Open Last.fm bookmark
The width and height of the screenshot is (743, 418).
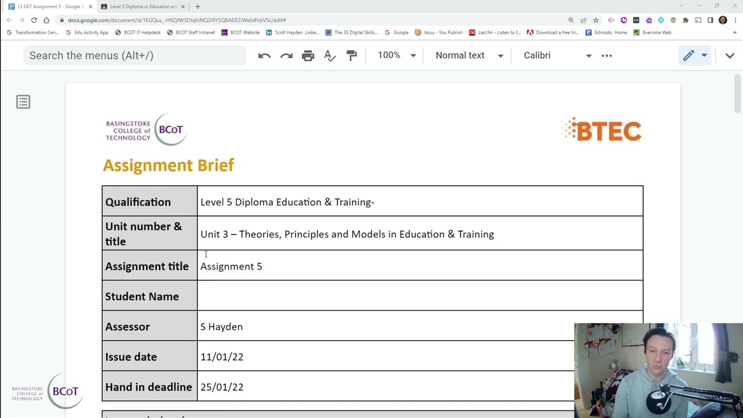(x=495, y=33)
